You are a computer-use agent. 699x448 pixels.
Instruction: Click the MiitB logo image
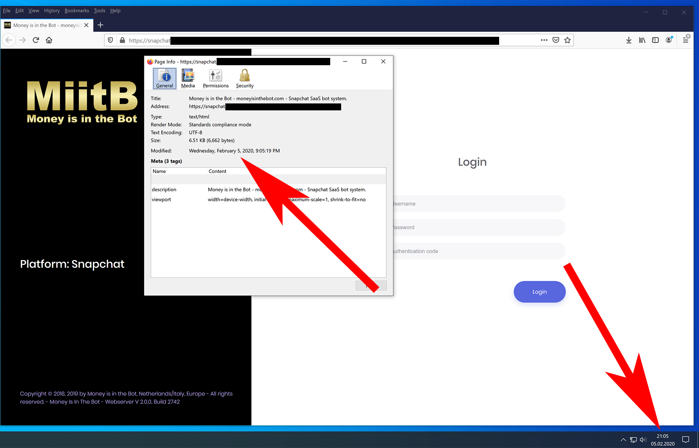pyautogui.click(x=82, y=102)
